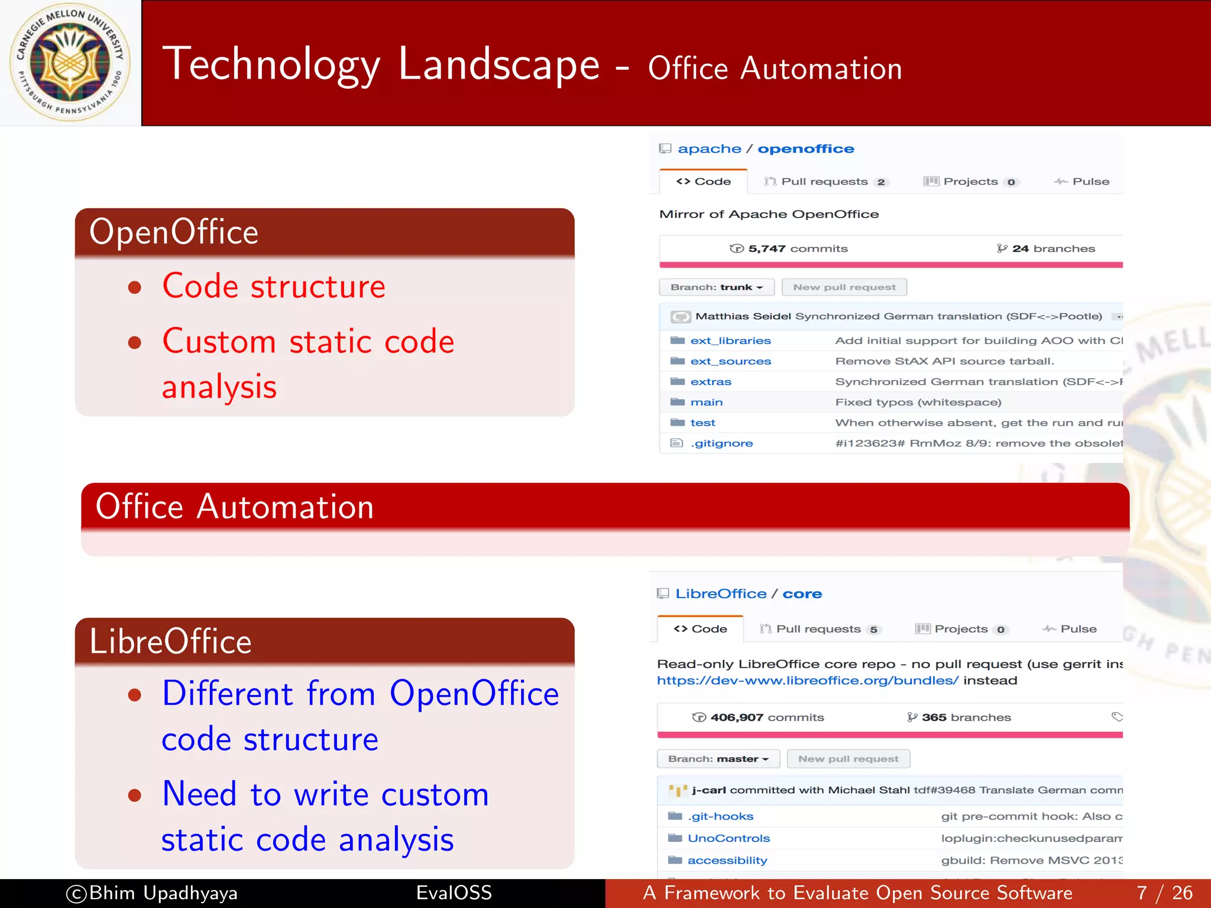
Task: Click New pull request in openoffice repo
Action: point(844,287)
